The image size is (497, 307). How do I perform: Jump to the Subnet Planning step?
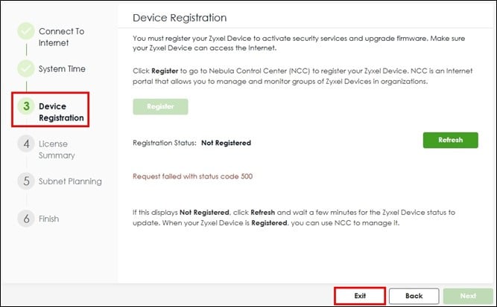tap(70, 181)
